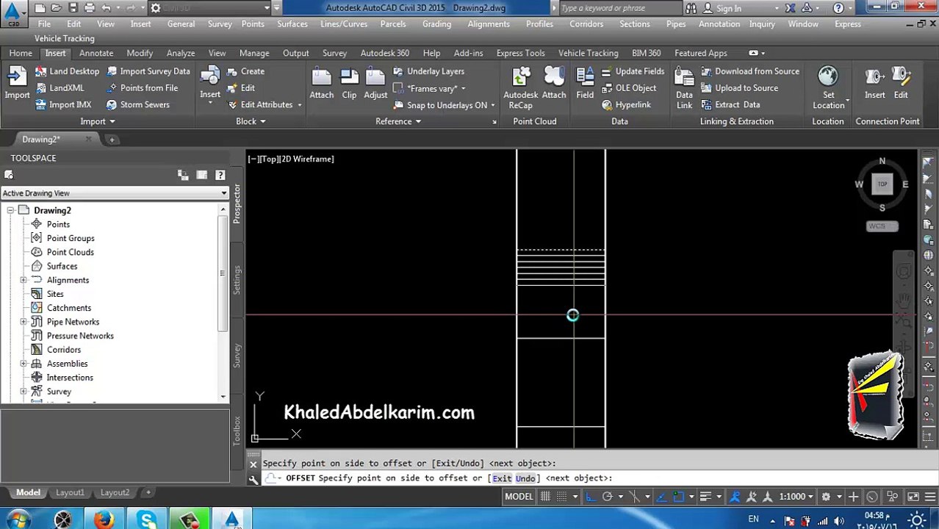Click Download from Source button

[x=749, y=71]
